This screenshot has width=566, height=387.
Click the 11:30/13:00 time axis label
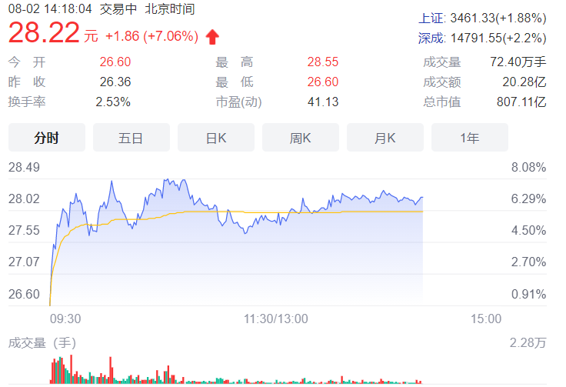(x=276, y=319)
